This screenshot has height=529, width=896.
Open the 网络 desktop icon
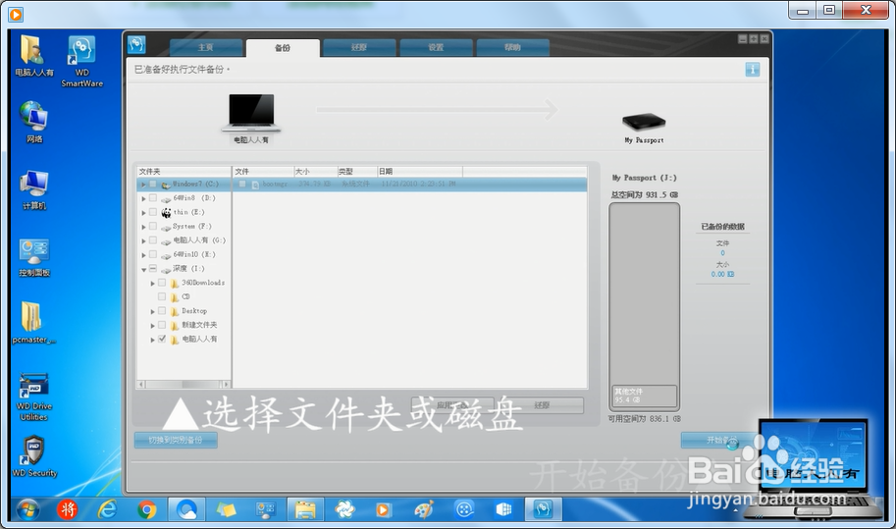click(33, 122)
